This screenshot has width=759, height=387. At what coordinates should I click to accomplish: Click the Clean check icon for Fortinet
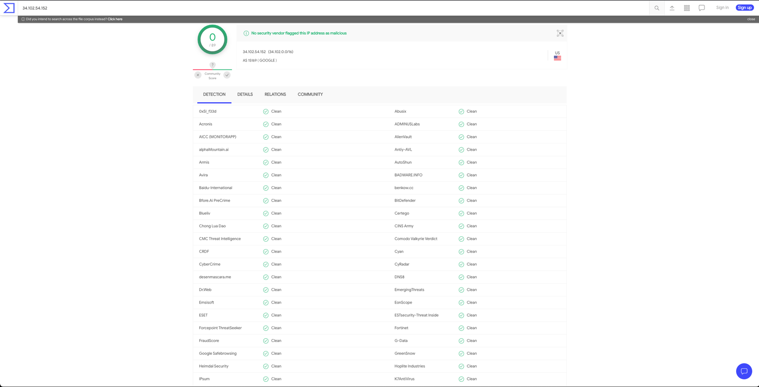[461, 328]
